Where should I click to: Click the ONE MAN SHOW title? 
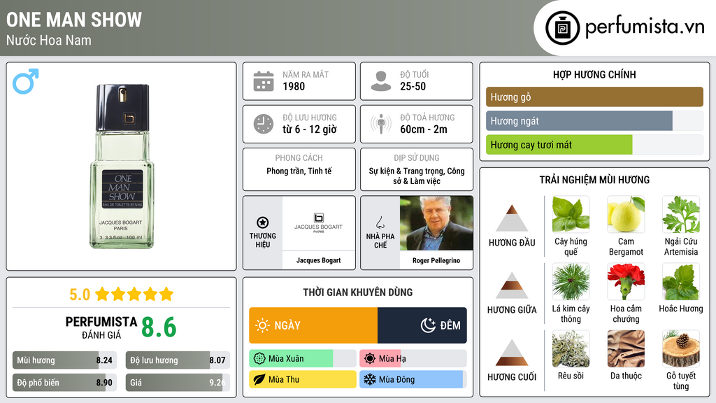tap(74, 20)
